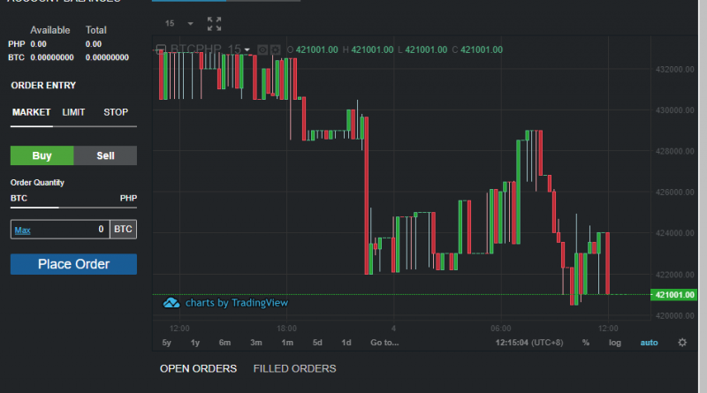The image size is (707, 393).
Task: Toggle log scale on chart
Action: 614,343
